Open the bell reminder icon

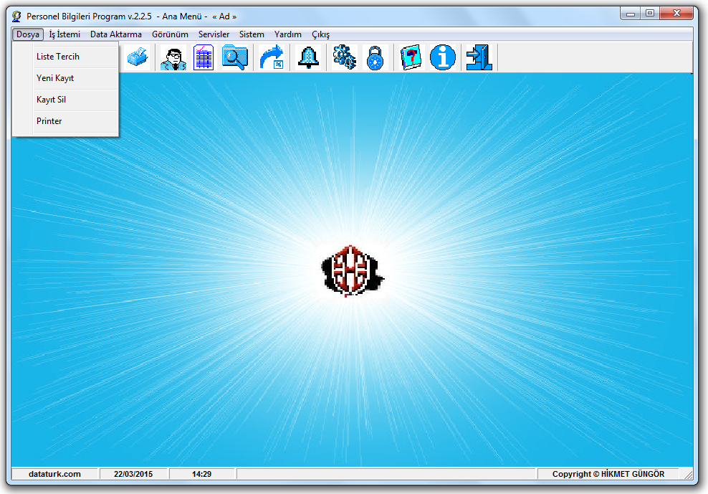[x=308, y=57]
